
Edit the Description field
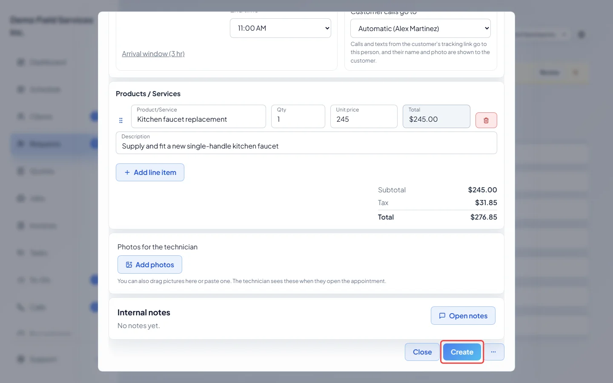[x=306, y=143]
